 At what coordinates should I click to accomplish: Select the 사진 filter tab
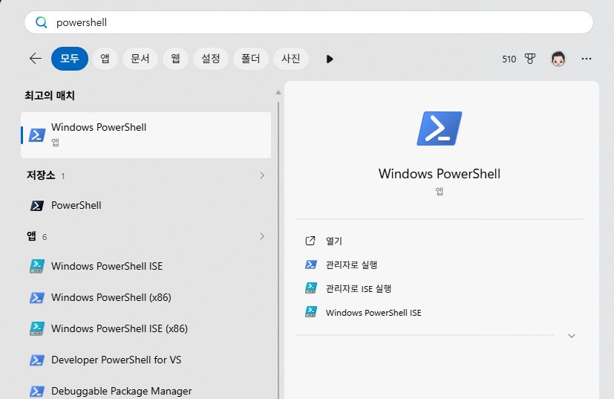290,59
